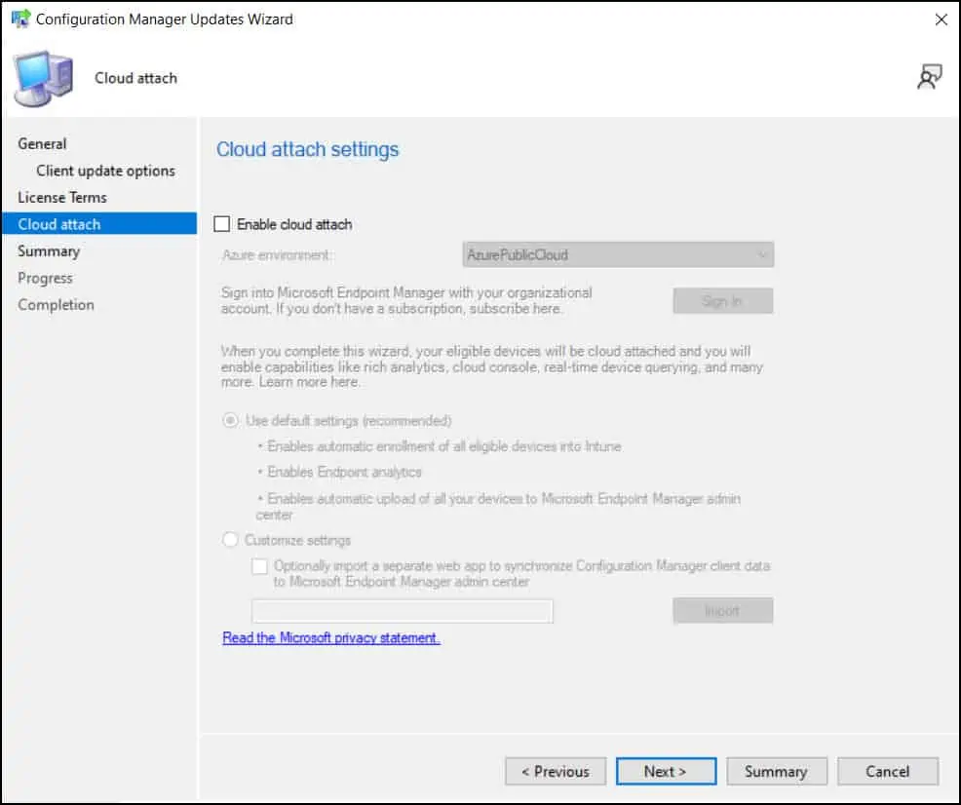961x805 pixels.
Task: Click the Previous button
Action: coord(556,771)
